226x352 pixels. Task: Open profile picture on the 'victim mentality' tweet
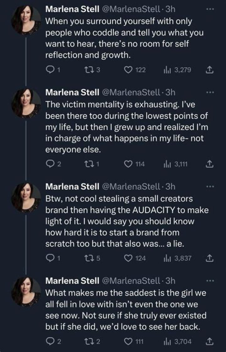click(x=26, y=103)
